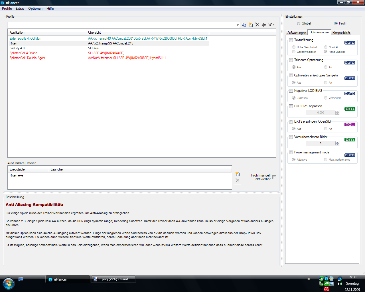Click the volume speaker tray icon
The width and height of the screenshot is (365, 292).
pyautogui.click(x=340, y=284)
